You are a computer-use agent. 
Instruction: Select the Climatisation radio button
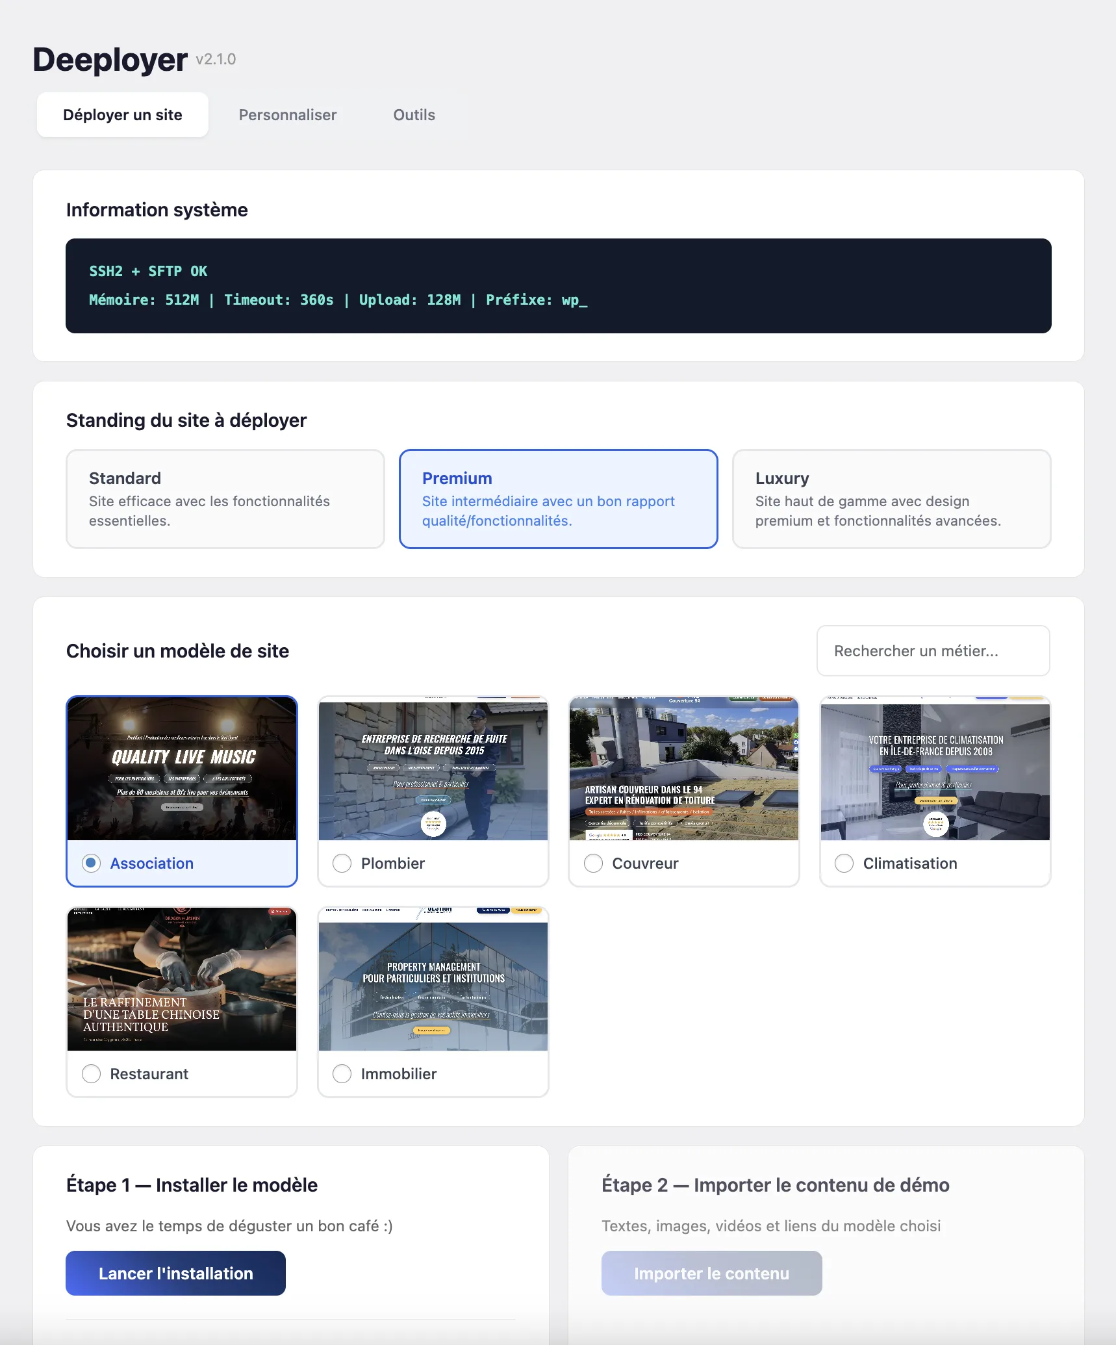coord(844,864)
